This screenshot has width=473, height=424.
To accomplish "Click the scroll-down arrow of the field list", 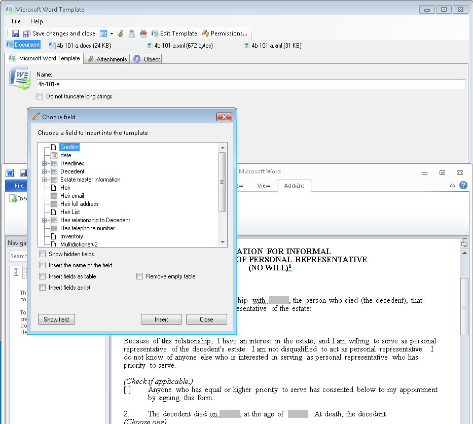I will tap(223, 242).
